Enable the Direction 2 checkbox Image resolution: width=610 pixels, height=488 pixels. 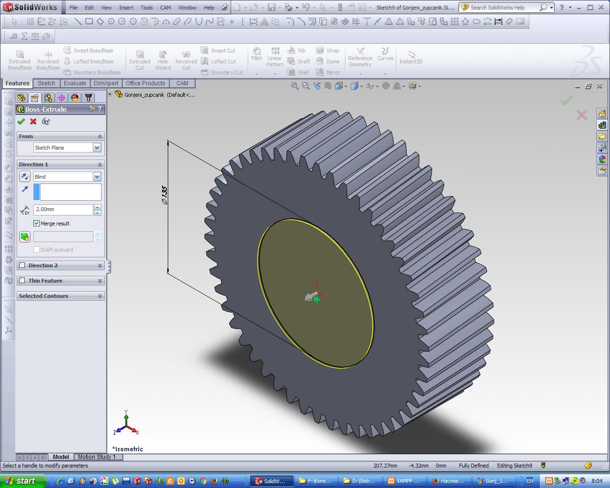coord(22,265)
